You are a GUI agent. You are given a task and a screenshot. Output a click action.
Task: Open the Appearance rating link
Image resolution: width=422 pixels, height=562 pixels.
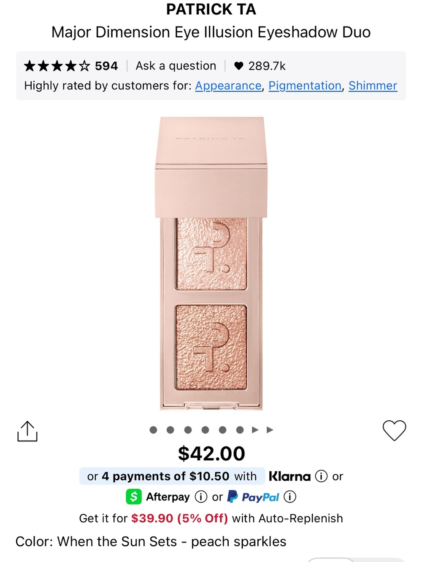click(228, 86)
